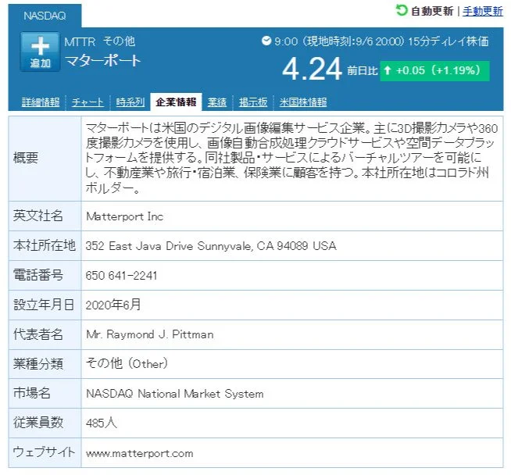
Task: Open the 掲示板 tab
Action: tap(253, 102)
